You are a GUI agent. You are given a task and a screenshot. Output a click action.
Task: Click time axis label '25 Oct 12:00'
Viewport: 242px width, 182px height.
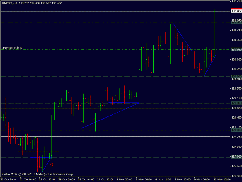(47, 179)
